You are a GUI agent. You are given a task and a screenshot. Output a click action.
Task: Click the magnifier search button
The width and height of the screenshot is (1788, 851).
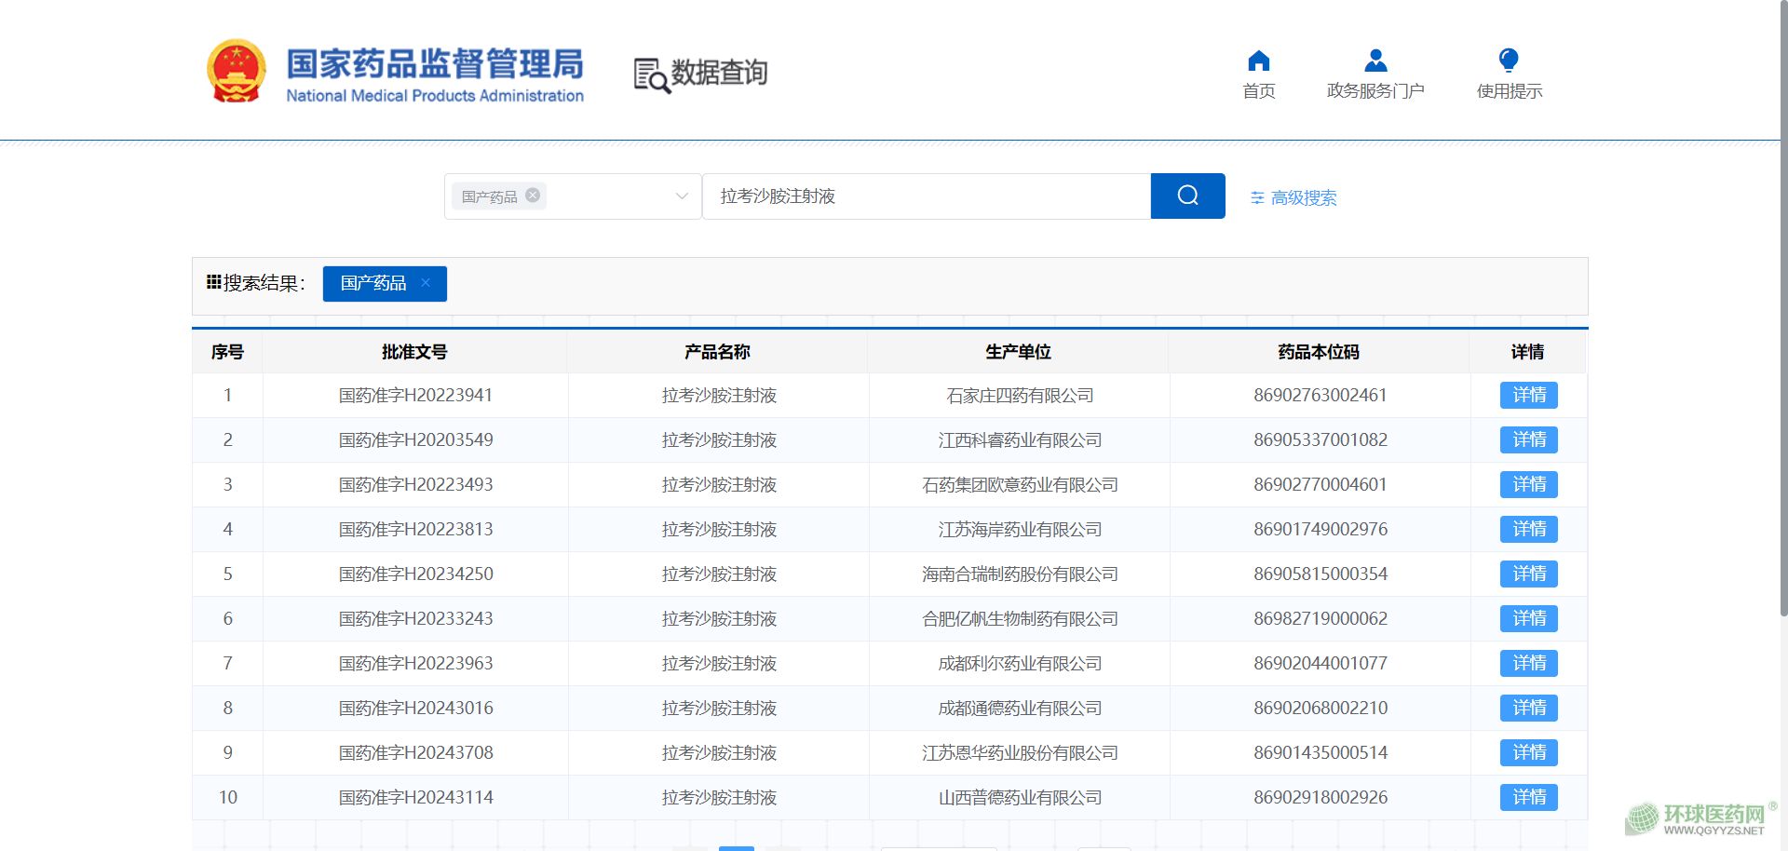(x=1187, y=196)
